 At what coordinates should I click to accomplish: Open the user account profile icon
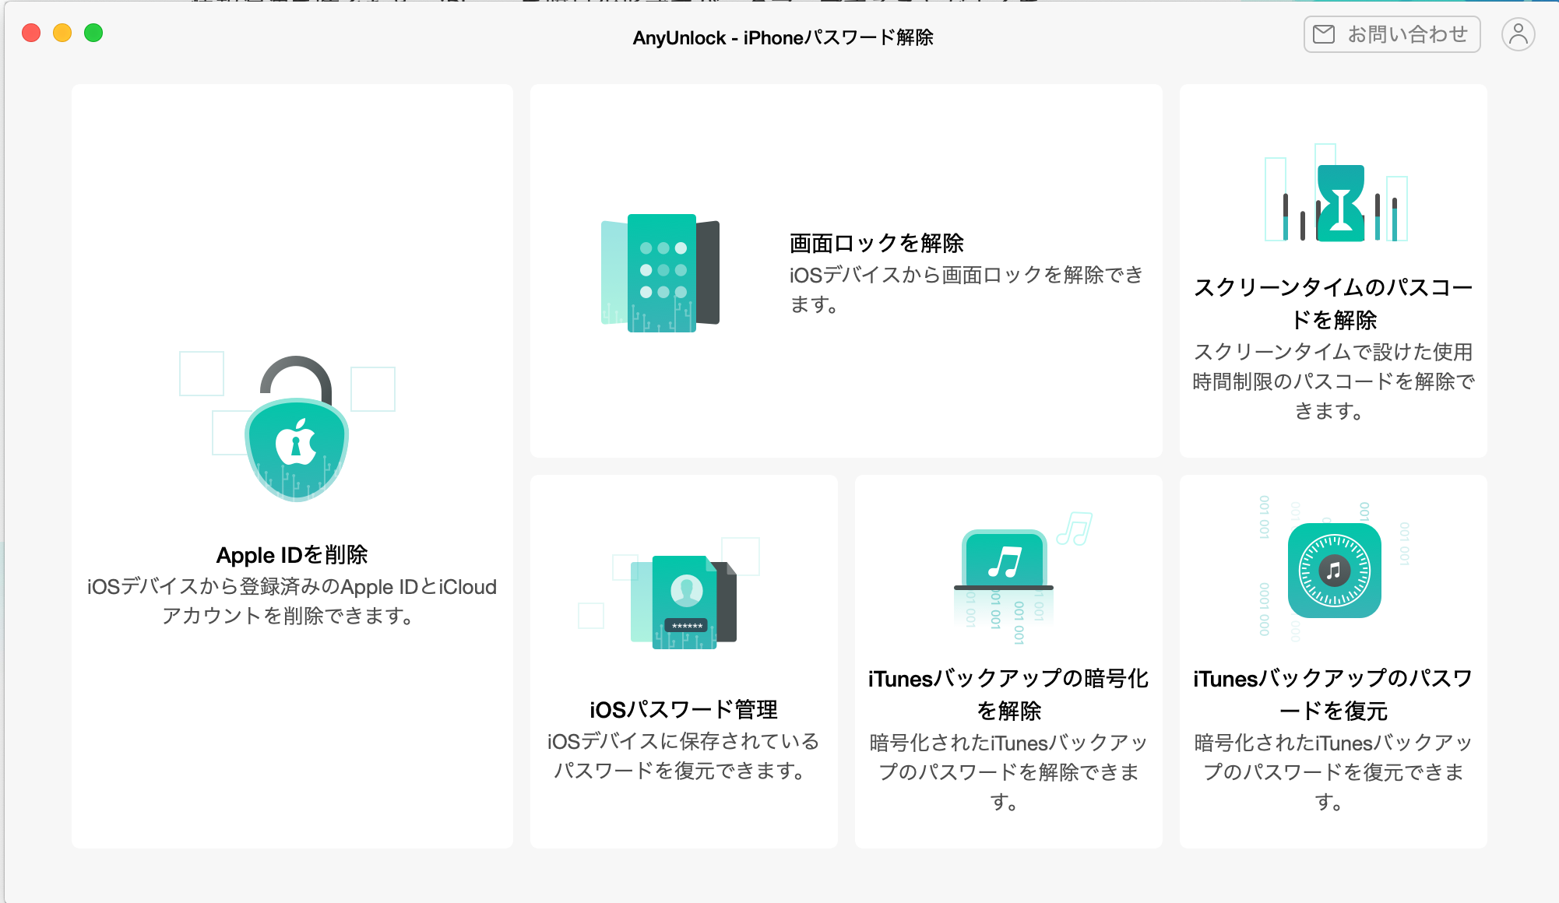(1518, 34)
